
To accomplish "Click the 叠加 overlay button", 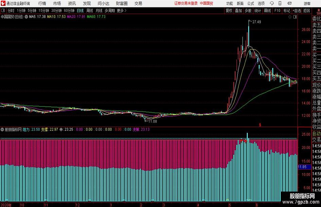I will (x=238, y=11).
